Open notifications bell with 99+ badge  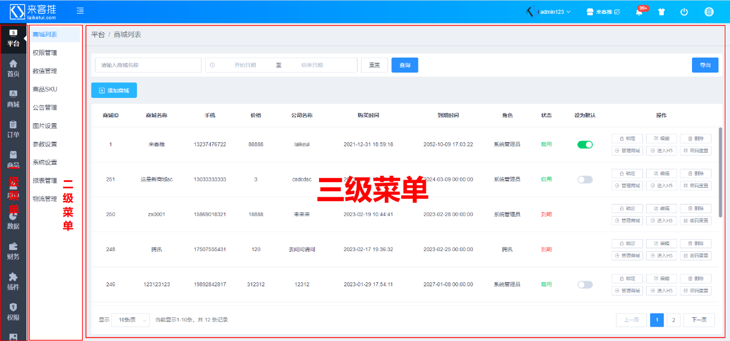pos(640,12)
